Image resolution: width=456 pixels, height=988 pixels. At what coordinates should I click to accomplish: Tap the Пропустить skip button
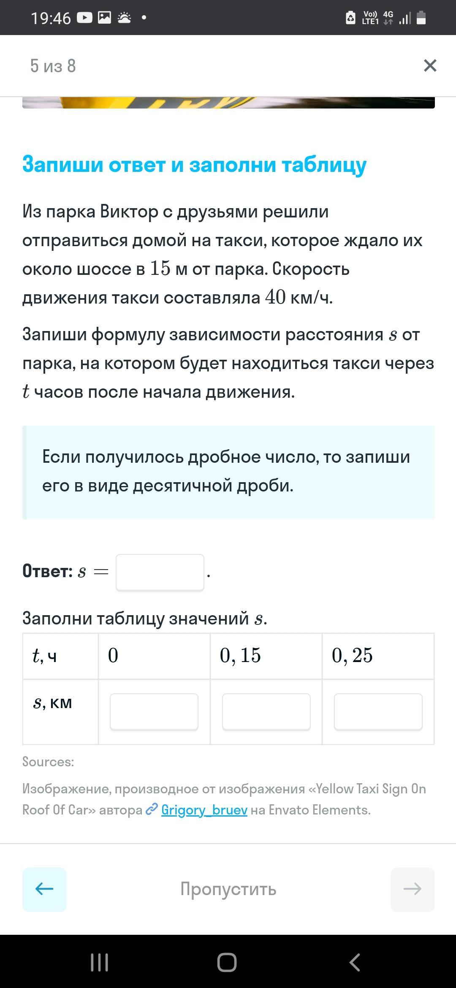point(228,889)
